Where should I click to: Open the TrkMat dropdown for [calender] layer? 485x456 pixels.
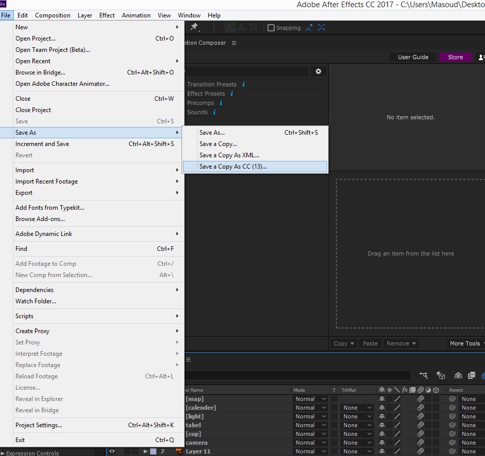pyautogui.click(x=357, y=408)
